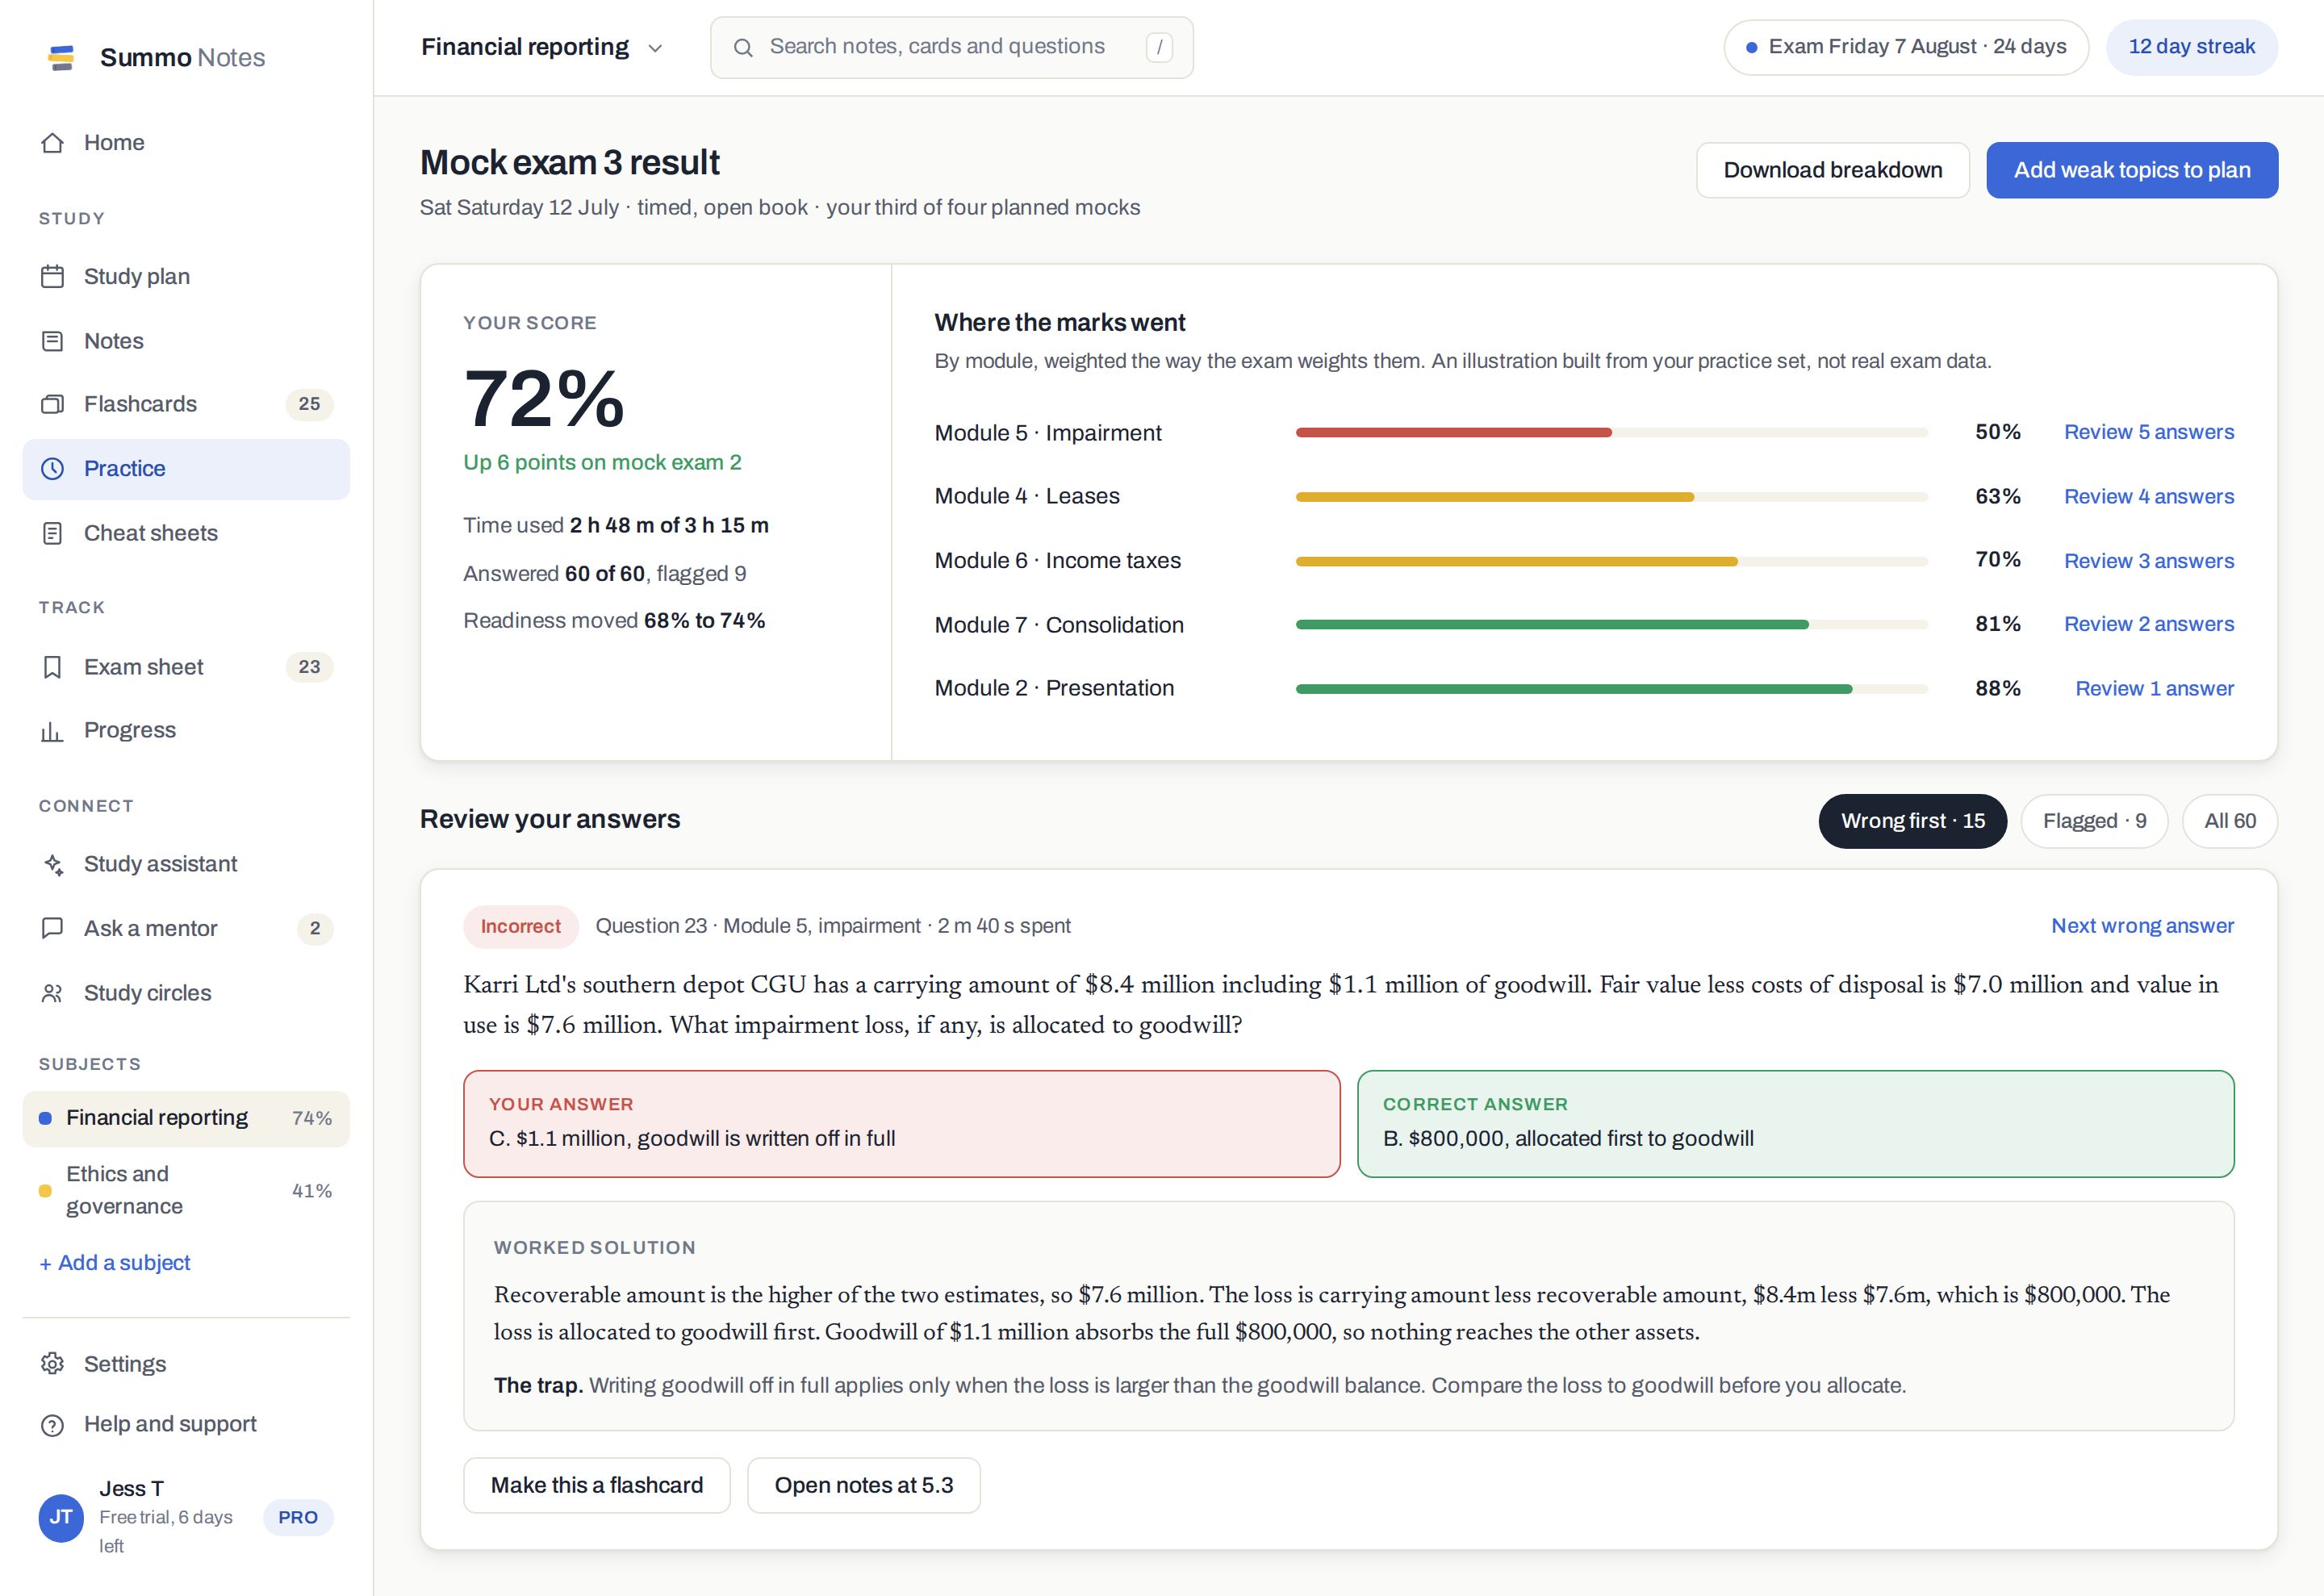The image size is (2324, 1596).
Task: Click the 72% score value
Action: click(x=544, y=399)
